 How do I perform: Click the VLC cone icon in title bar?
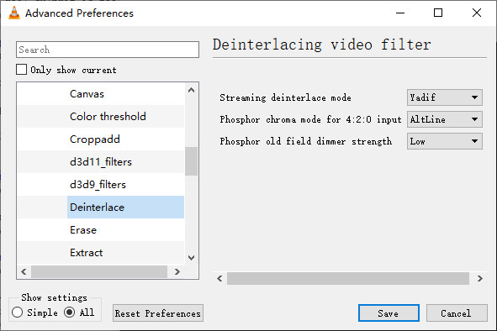(14, 13)
